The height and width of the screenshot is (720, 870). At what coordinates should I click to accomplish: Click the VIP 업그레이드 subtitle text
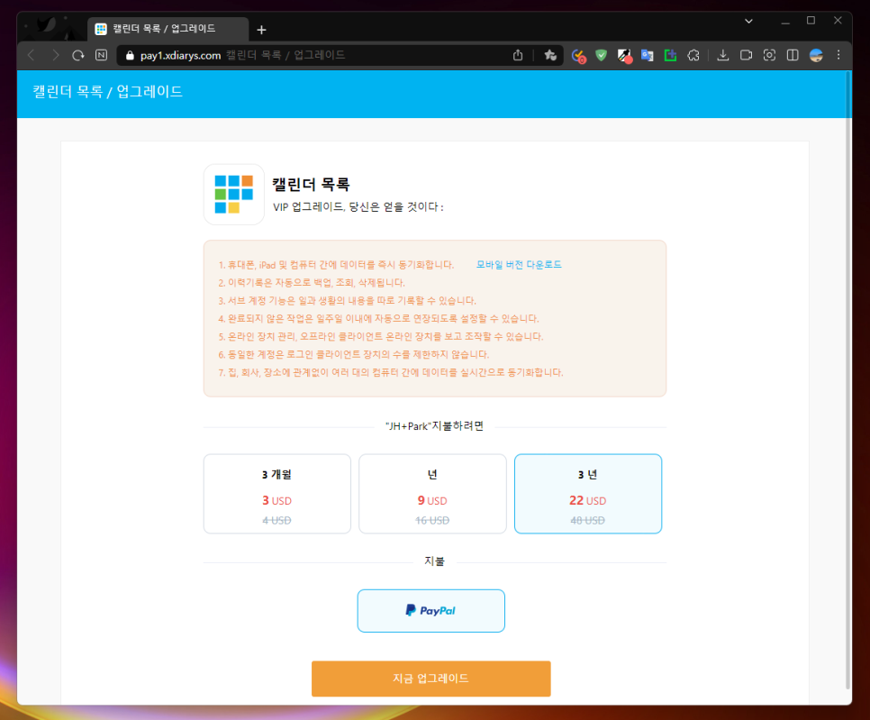358,207
